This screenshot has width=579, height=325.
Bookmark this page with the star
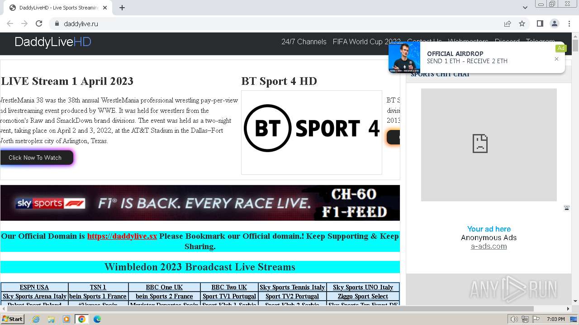[522, 23]
